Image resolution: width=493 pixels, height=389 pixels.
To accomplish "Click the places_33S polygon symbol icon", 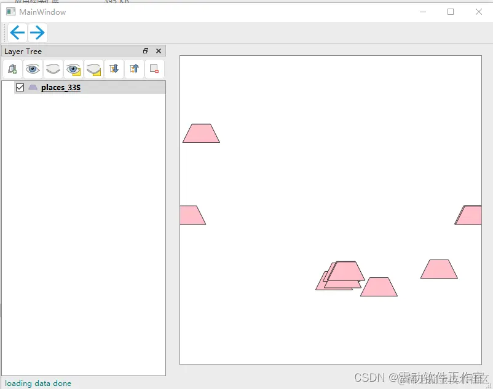I will [x=33, y=87].
